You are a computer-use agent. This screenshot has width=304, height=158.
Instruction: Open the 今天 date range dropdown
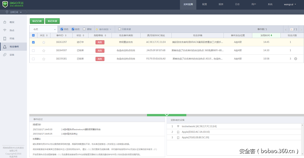[x=44, y=29]
